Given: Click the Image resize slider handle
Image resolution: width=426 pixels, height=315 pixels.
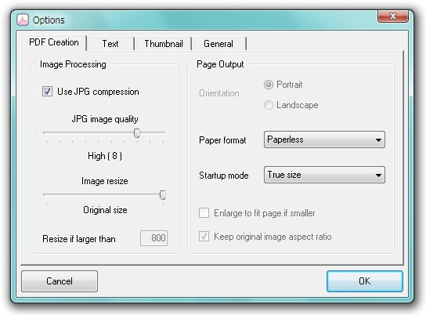Looking at the screenshot, I should click(163, 195).
